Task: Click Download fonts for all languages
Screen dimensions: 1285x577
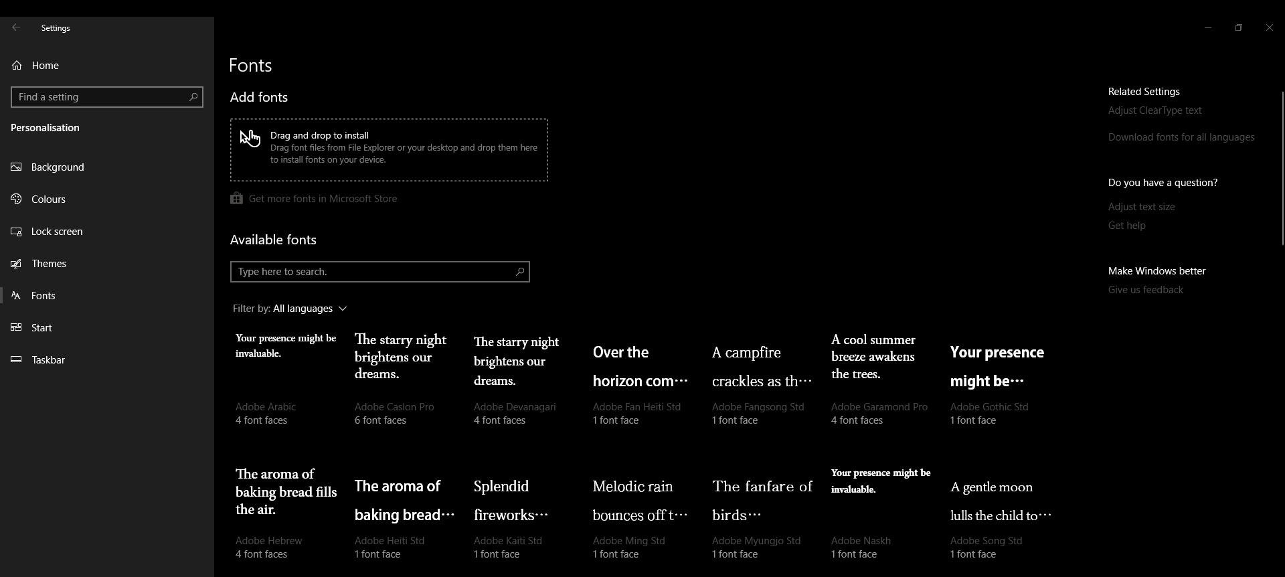Action: (x=1181, y=137)
